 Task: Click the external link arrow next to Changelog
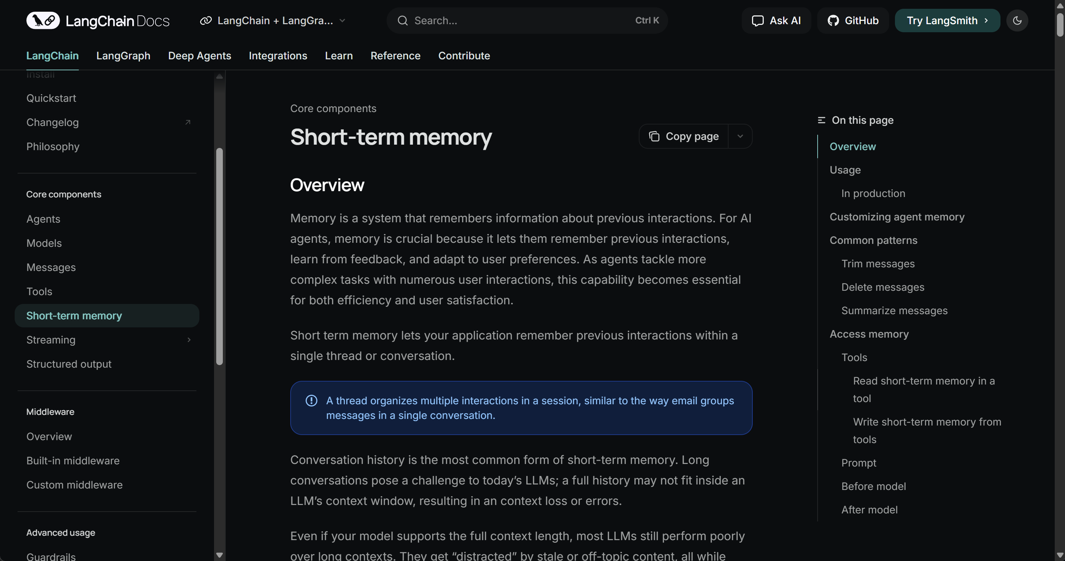click(x=188, y=122)
